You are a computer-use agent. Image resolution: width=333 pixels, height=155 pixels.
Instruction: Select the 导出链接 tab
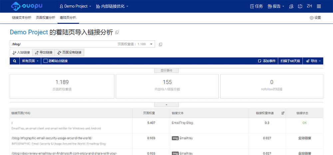44,53
